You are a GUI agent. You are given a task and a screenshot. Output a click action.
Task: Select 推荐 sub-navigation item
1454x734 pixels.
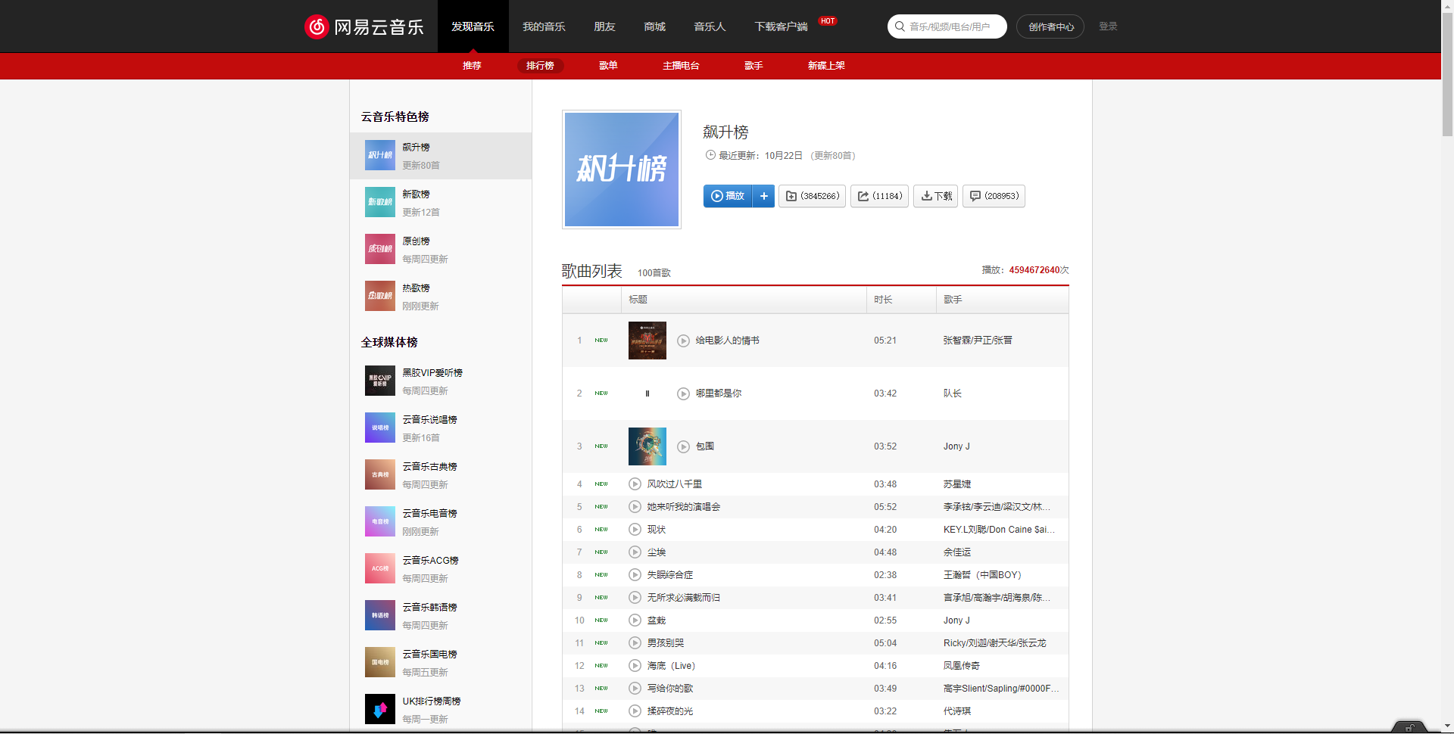pyautogui.click(x=473, y=66)
